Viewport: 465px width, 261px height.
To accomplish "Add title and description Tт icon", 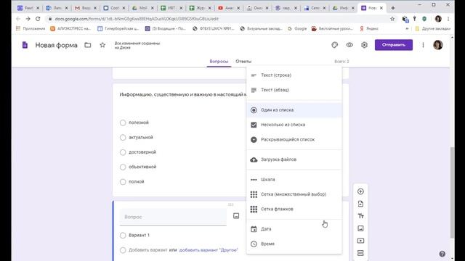I will [x=360, y=216].
